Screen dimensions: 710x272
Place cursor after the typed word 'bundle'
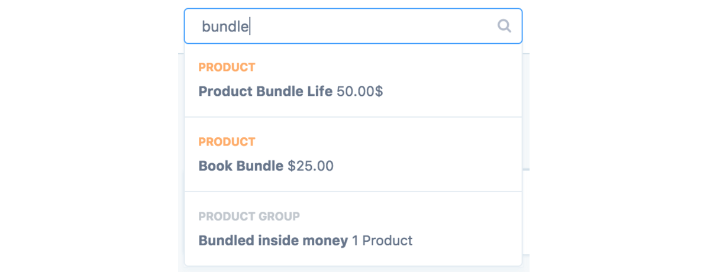[250, 26]
